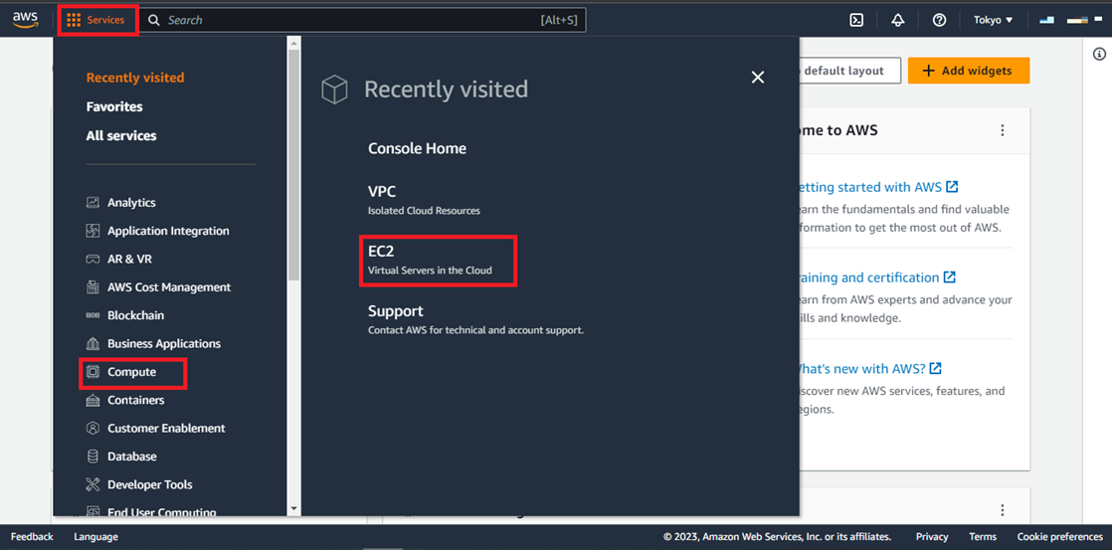Open the CloudShell terminal icon
This screenshot has width=1112, height=550.
856,20
